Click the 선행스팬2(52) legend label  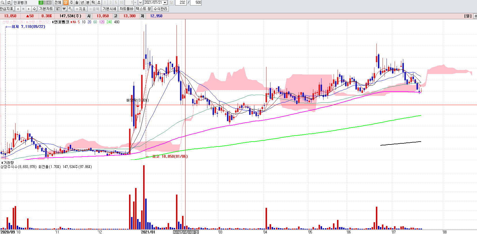(x=39, y=22)
